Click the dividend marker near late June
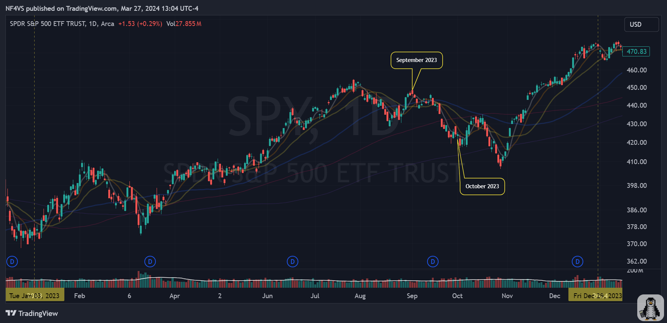The width and height of the screenshot is (667, 323). point(293,262)
